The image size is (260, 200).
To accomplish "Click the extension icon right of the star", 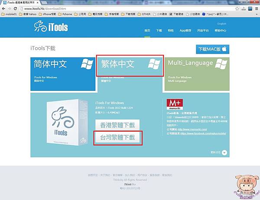I will pyautogui.click(x=244, y=9).
